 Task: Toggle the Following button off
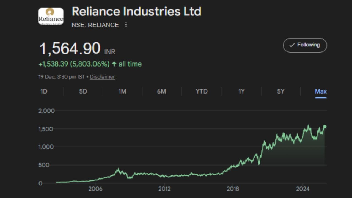point(305,45)
